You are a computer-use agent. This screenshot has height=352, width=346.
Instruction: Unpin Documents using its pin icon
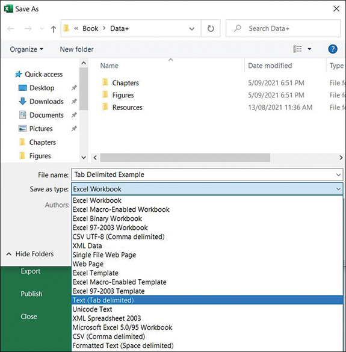74,115
